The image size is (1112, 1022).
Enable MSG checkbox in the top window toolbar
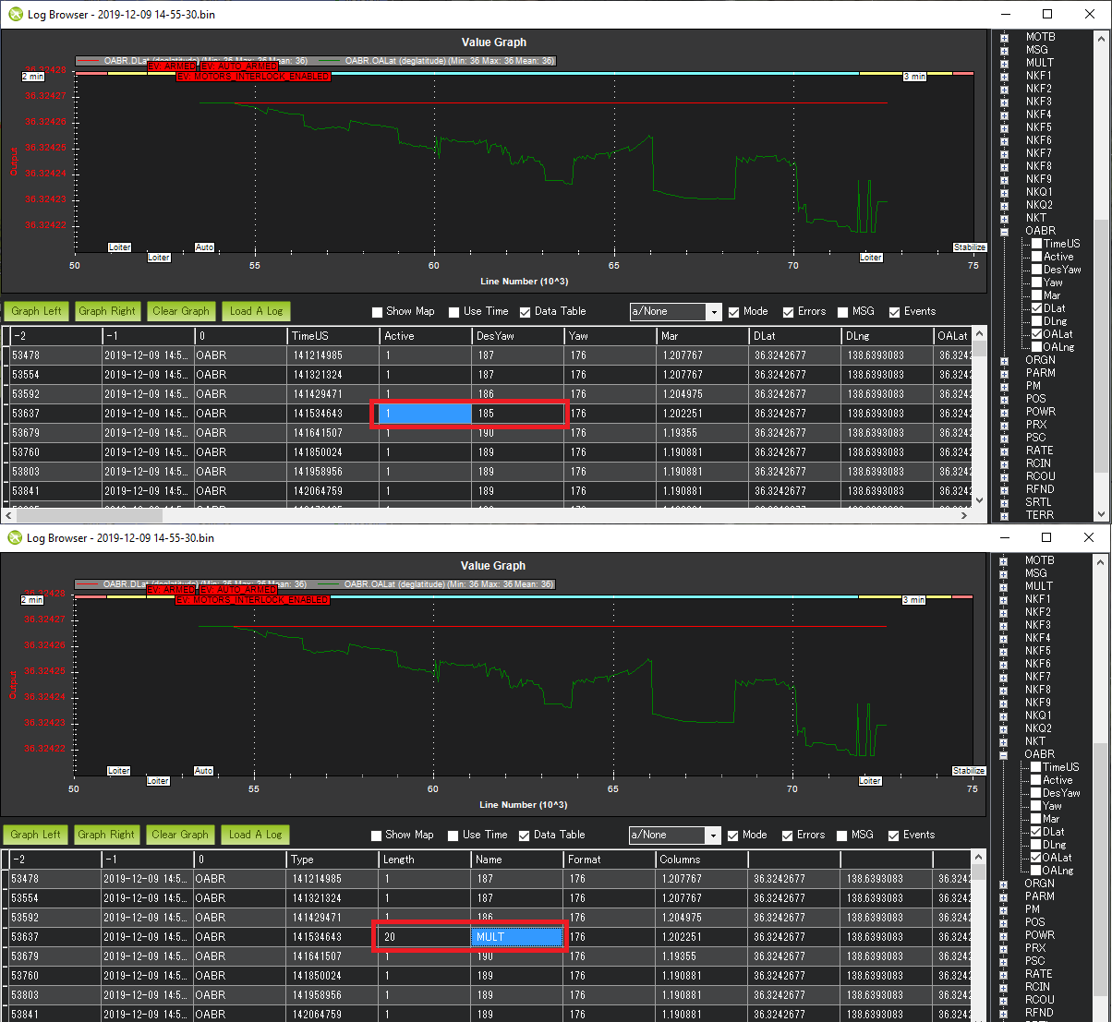pyautogui.click(x=843, y=312)
